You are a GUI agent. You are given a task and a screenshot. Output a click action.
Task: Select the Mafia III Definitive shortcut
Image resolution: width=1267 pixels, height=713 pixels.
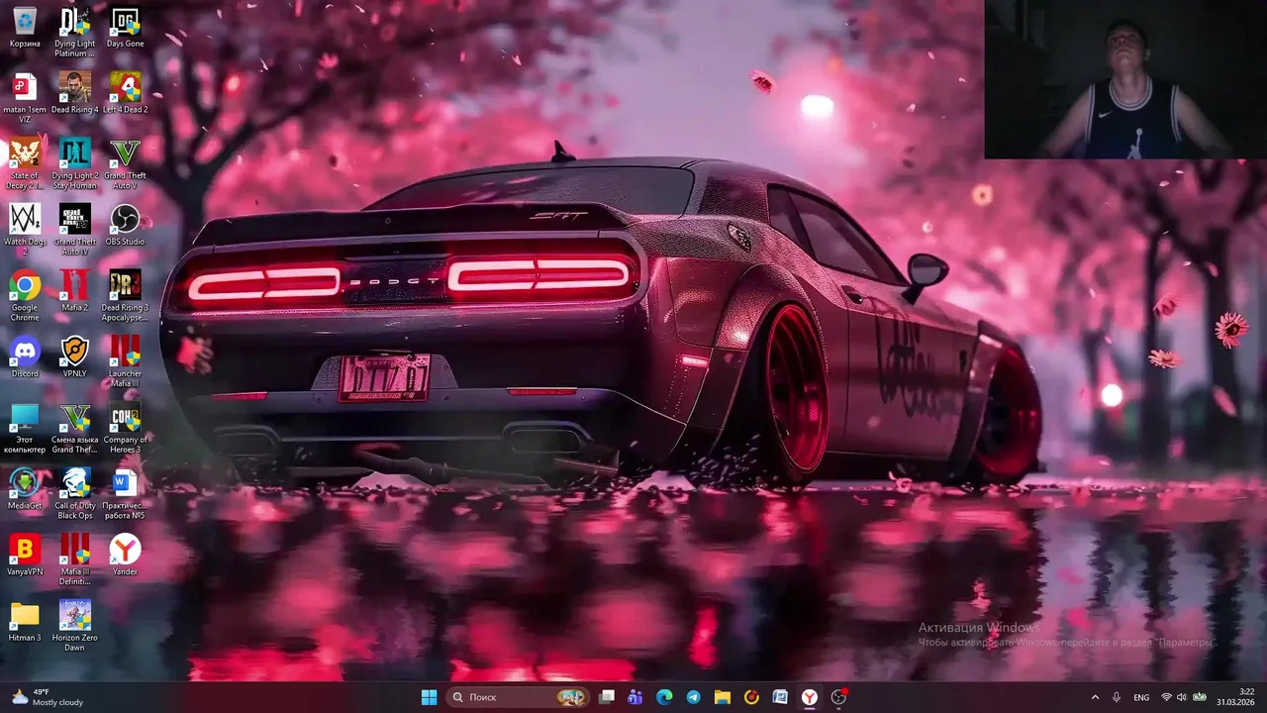(74, 560)
